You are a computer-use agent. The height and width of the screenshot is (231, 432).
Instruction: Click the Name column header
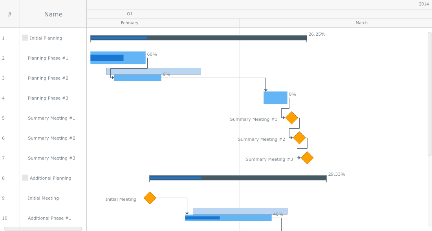coord(53,14)
